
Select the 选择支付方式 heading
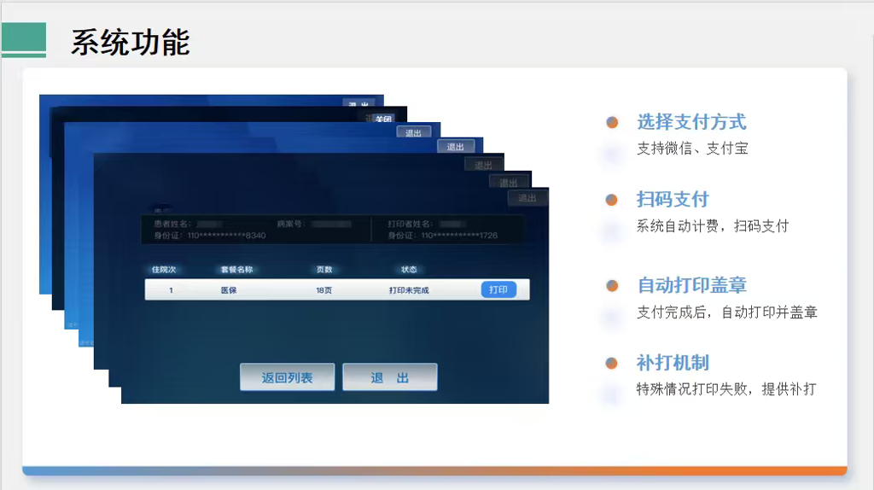coord(691,122)
